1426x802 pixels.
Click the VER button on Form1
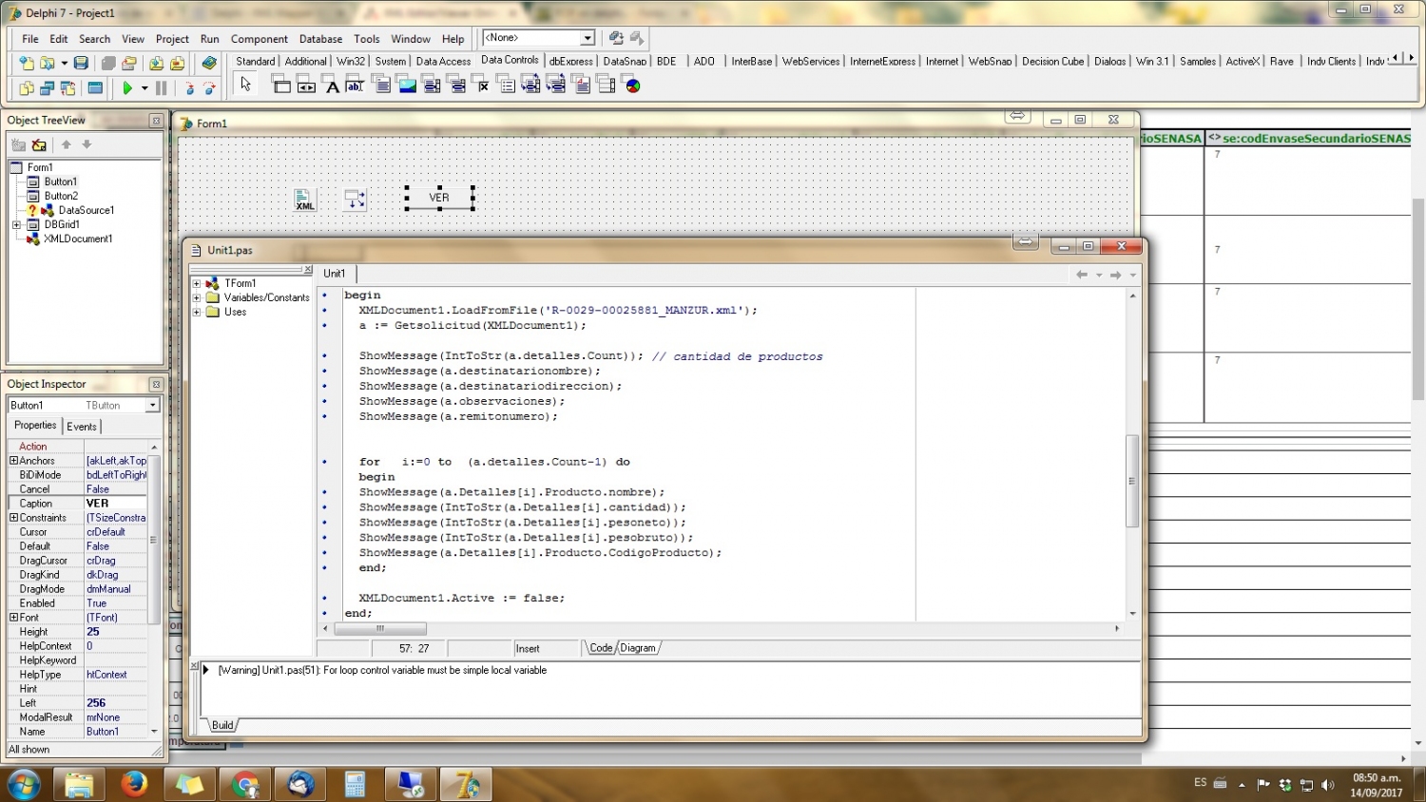(438, 198)
